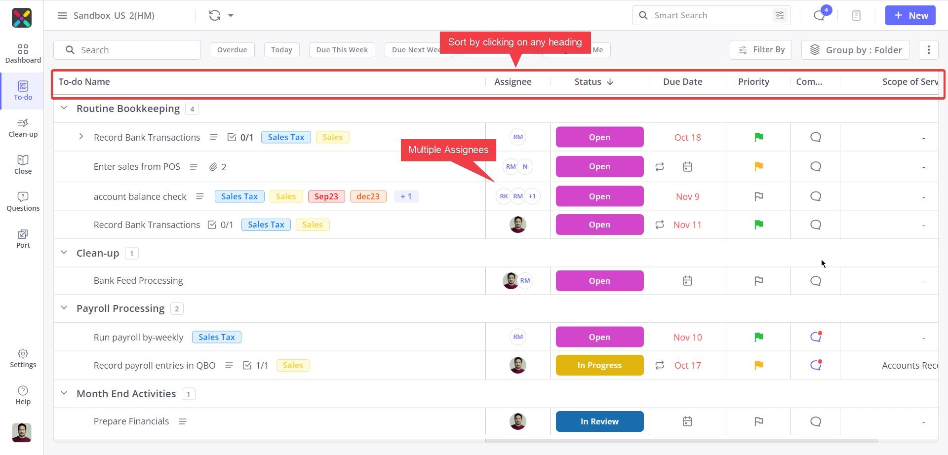Open the To-do section in the sidebar
The width and height of the screenshot is (948, 455).
pos(23,90)
